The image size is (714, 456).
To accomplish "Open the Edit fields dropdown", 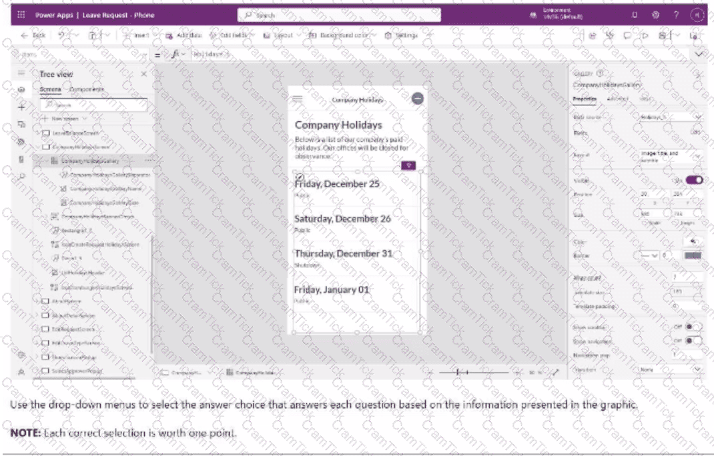I will (232, 35).
